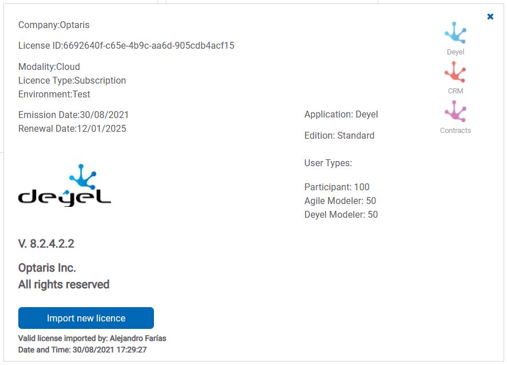Viewport: 507px width, 365px height.
Task: Click the Edition: Standard label
Action: click(339, 136)
